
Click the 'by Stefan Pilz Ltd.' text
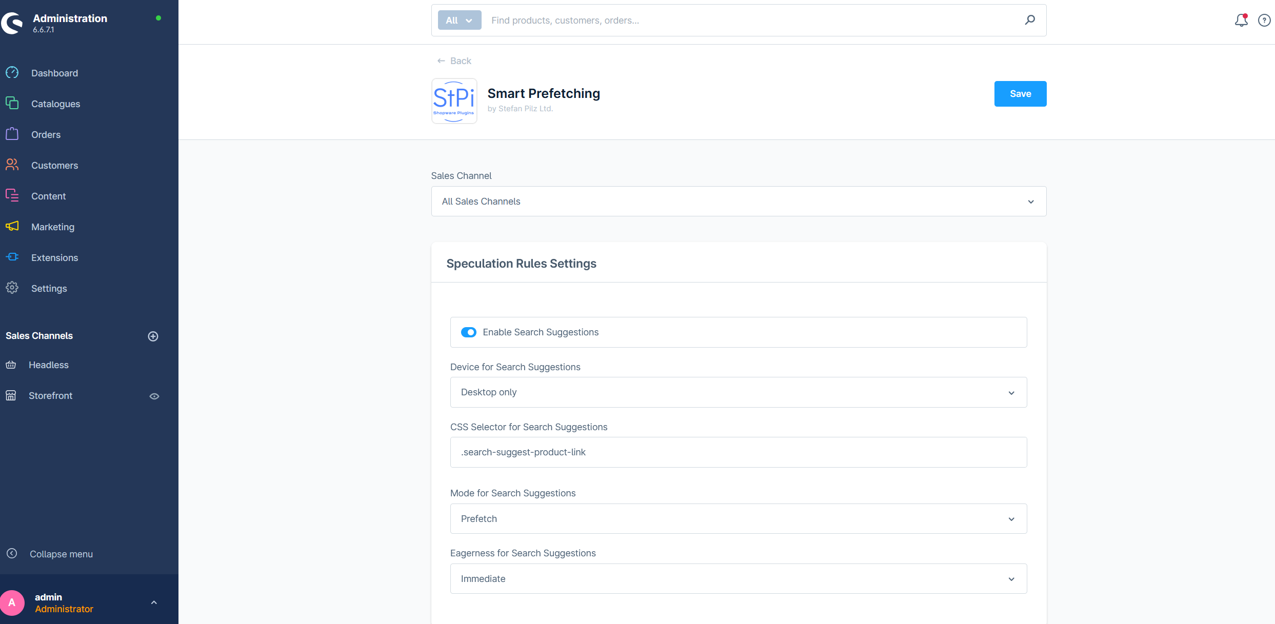pyautogui.click(x=520, y=109)
